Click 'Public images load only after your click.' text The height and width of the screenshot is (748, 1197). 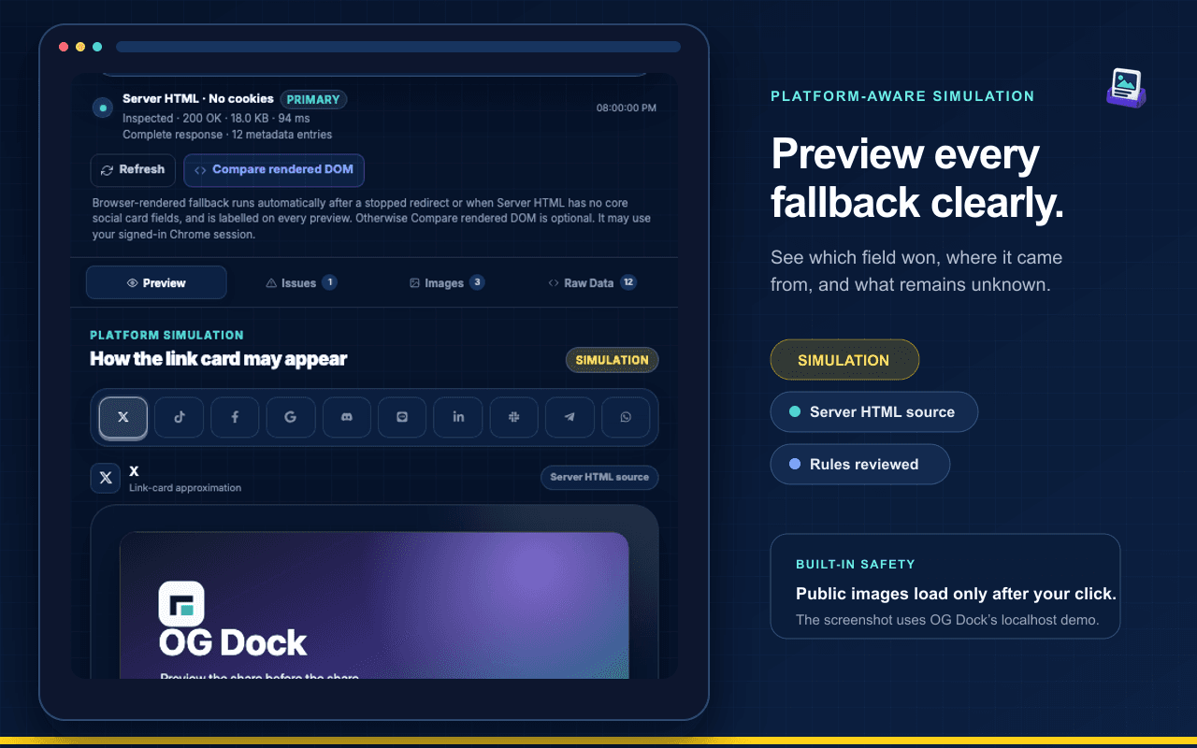(956, 594)
